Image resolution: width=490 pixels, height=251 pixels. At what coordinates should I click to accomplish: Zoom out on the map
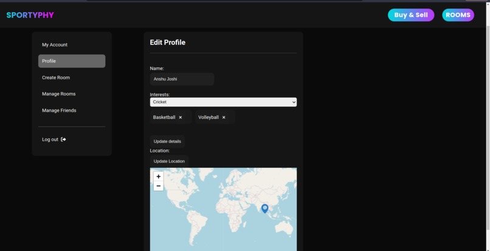pos(159,186)
